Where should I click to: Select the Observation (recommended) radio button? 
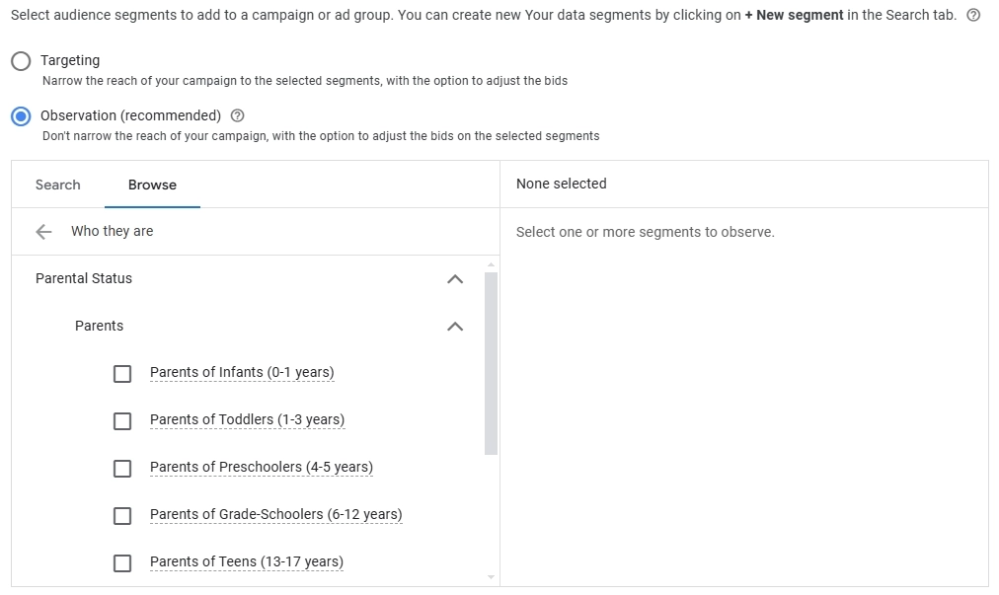21,116
